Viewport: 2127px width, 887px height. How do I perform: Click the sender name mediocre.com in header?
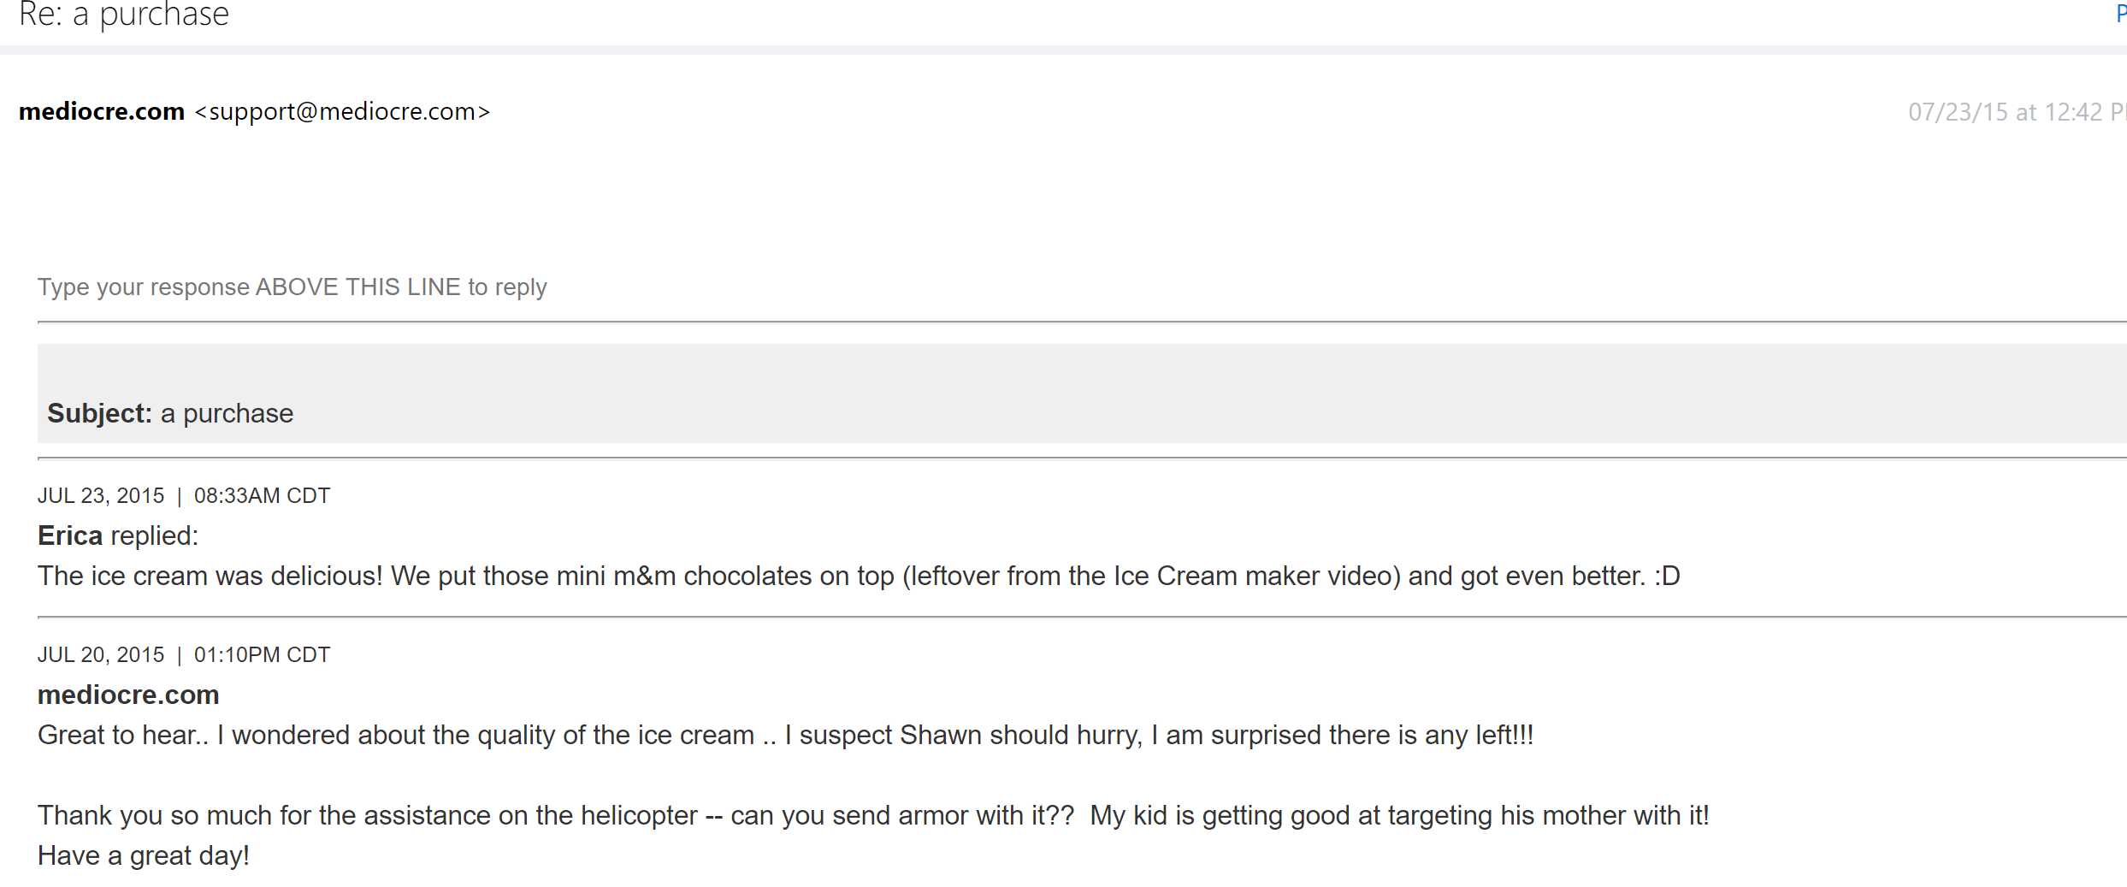pos(102,111)
